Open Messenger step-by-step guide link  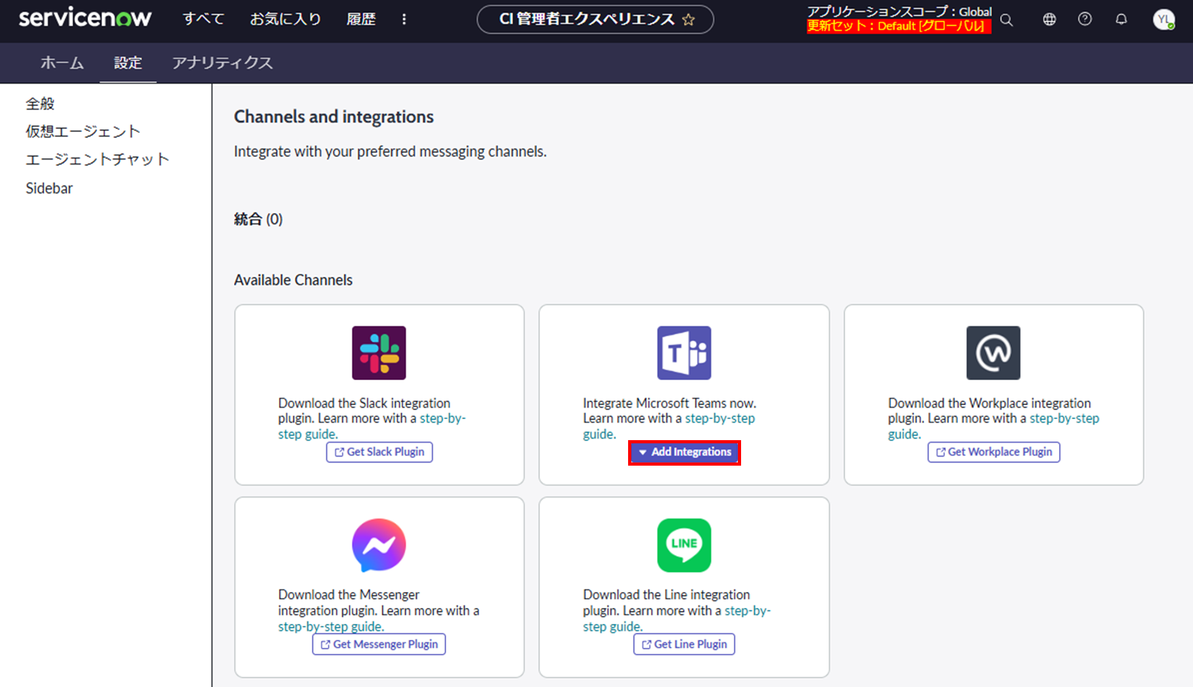pyautogui.click(x=331, y=626)
